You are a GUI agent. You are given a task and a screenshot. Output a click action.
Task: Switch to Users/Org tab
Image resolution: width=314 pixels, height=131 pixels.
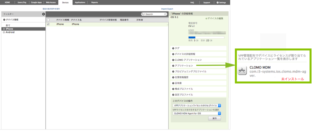coord(22,2)
